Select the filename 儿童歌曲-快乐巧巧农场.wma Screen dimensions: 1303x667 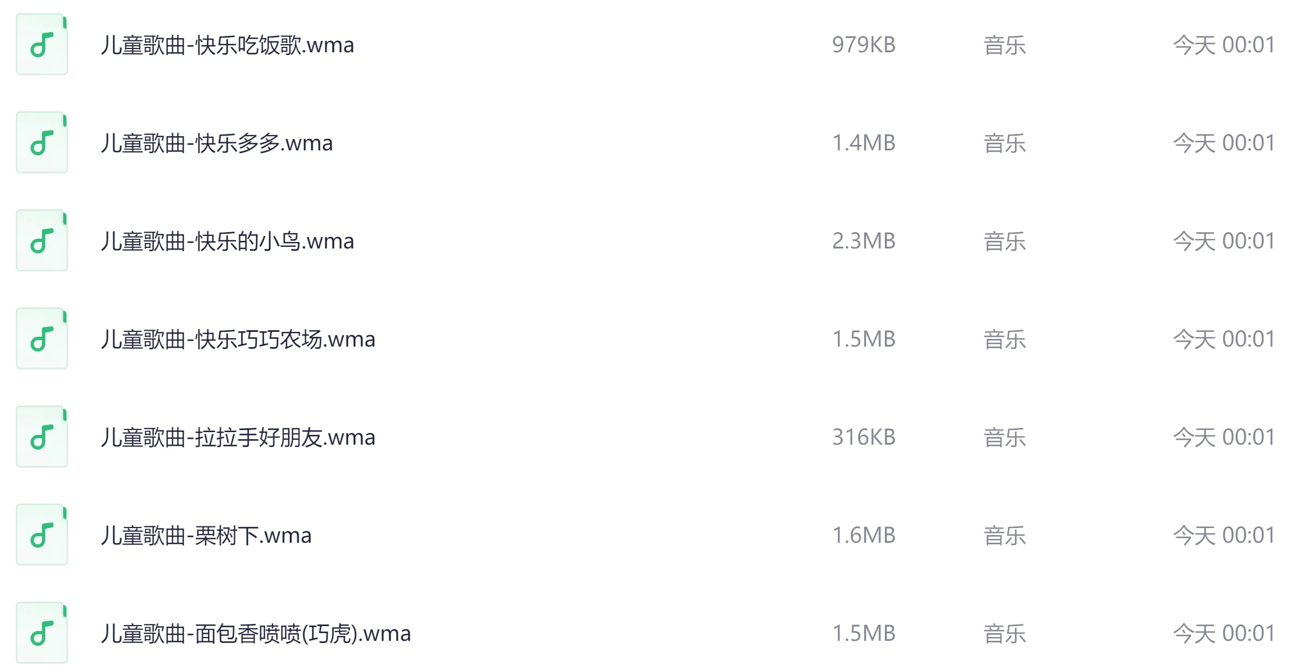[238, 339]
